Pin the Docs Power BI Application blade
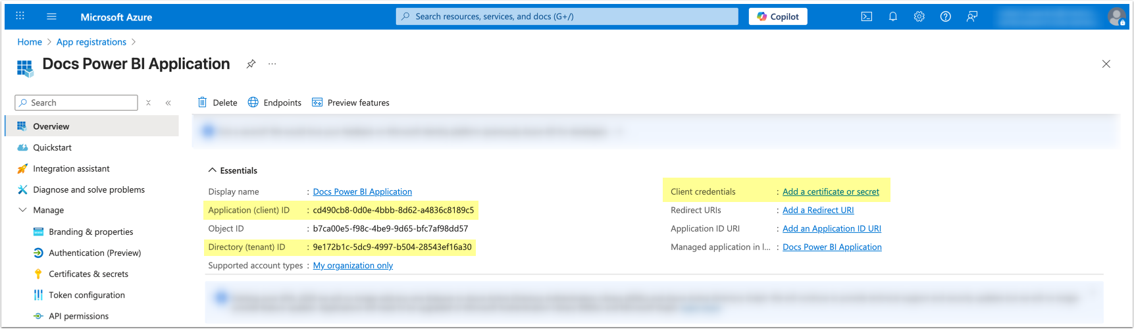 (x=251, y=64)
